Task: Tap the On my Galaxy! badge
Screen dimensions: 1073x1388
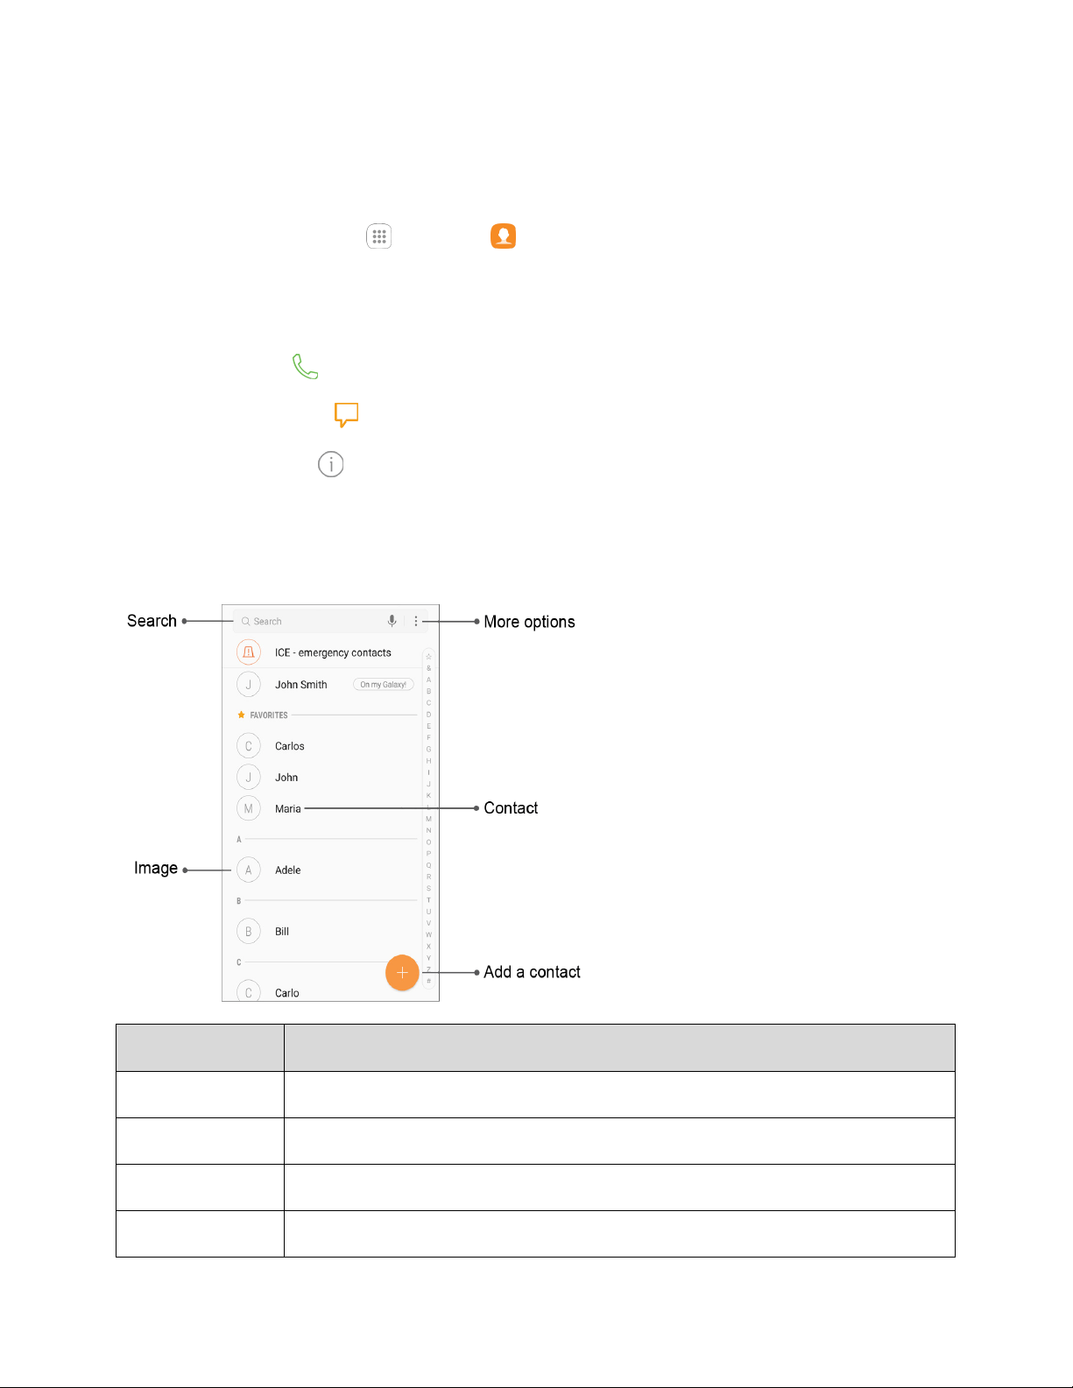Action: [x=384, y=685]
